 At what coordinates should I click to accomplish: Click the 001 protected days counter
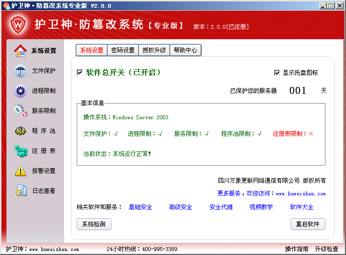(x=298, y=90)
